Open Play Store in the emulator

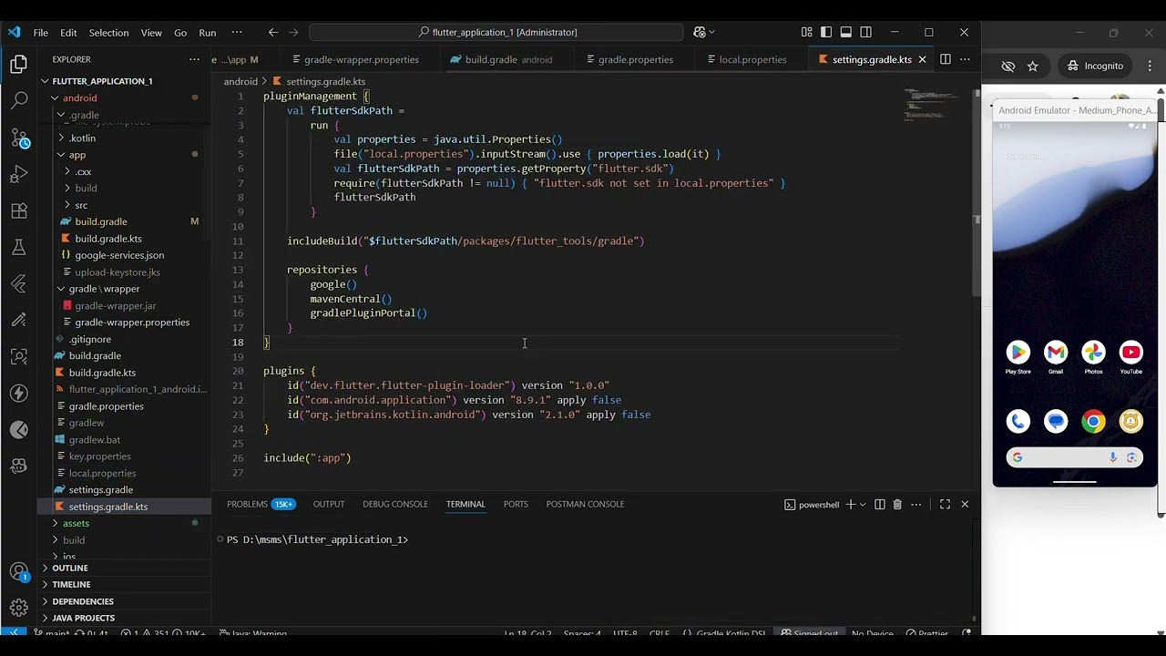pyautogui.click(x=1018, y=352)
